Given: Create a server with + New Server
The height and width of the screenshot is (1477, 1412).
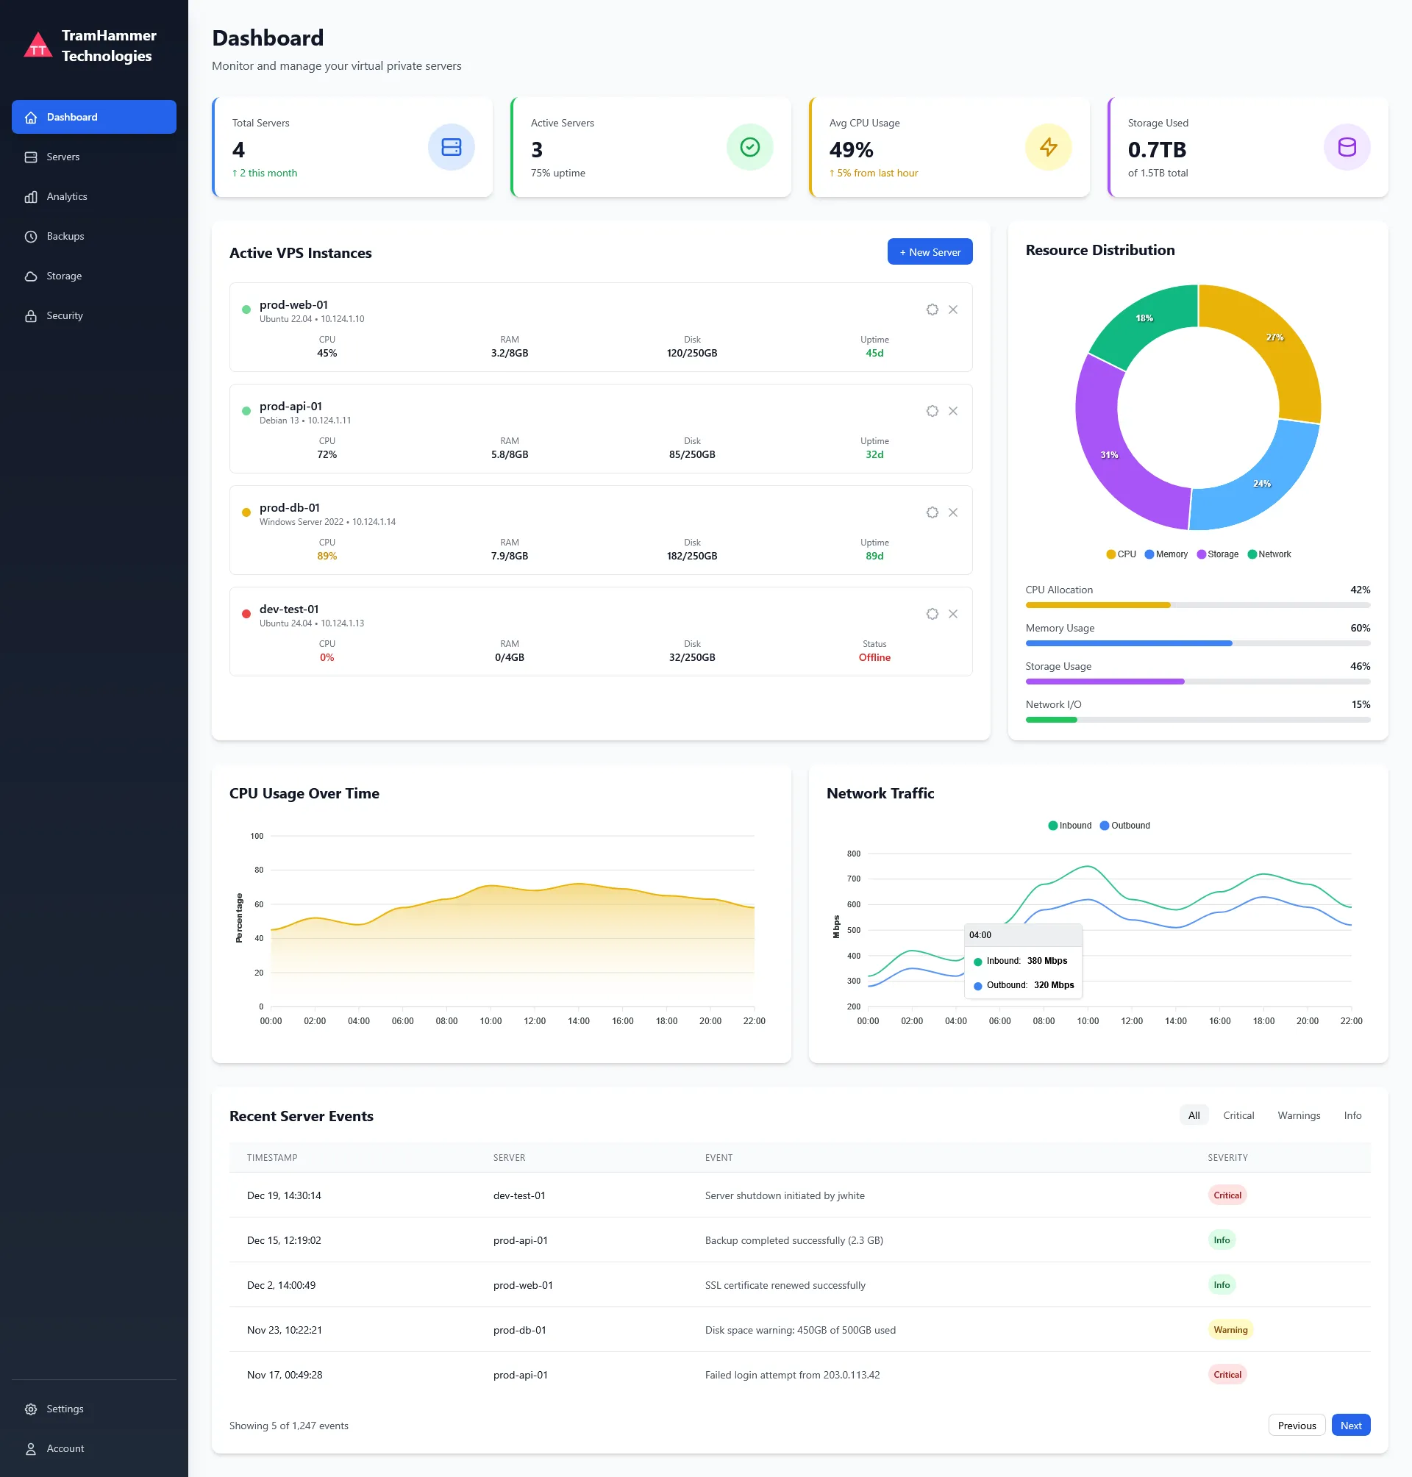Looking at the screenshot, I should click(930, 252).
